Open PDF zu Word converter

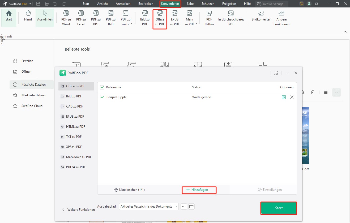click(66, 18)
